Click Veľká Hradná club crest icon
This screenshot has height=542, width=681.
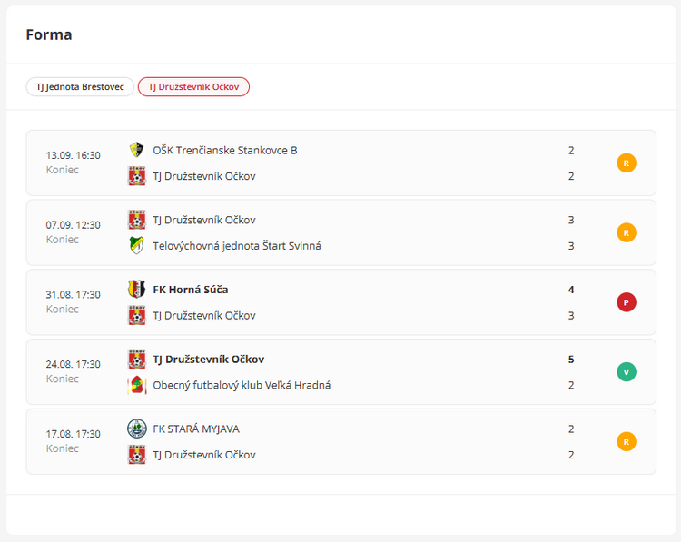tap(136, 385)
